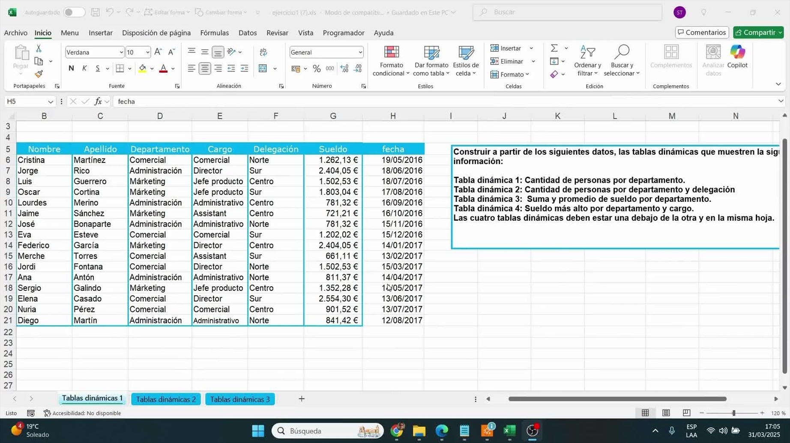This screenshot has width=790, height=443.
Task: Open the Verdana font name dropdown
Action: coord(121,52)
